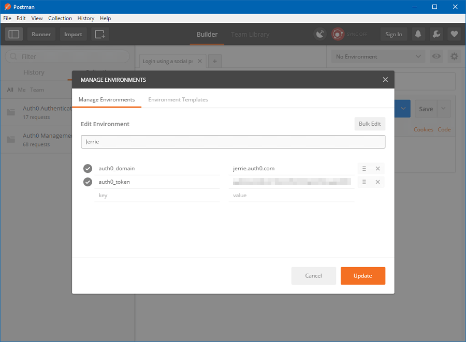Open the History sidebar tab
The image size is (466, 342).
pyautogui.click(x=34, y=72)
